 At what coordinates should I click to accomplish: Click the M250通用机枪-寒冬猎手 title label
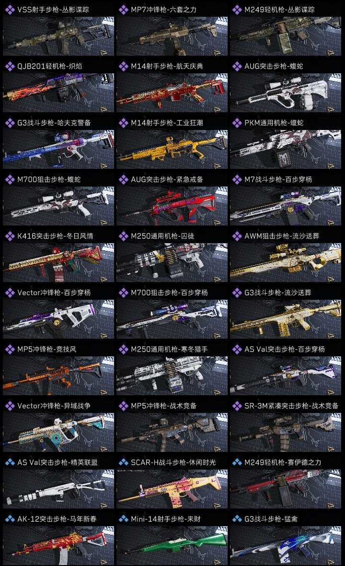coord(169,349)
